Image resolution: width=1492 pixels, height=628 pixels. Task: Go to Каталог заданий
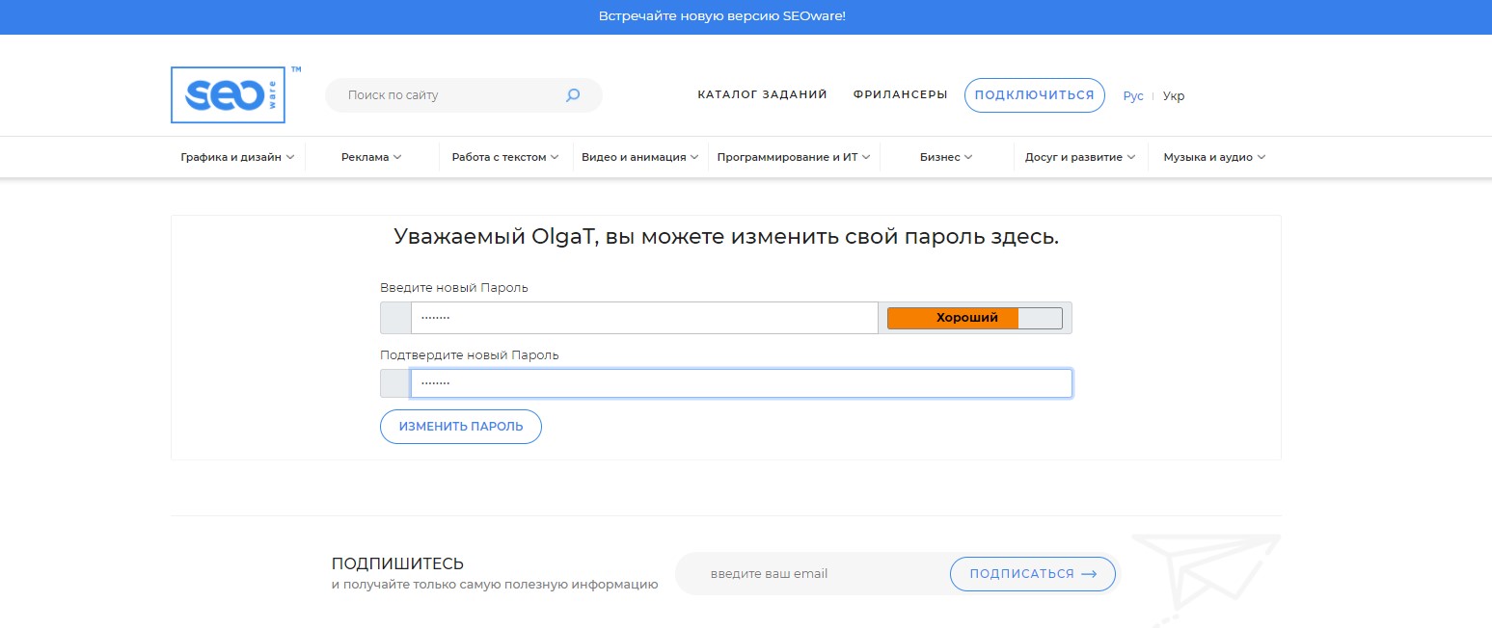pyautogui.click(x=762, y=95)
